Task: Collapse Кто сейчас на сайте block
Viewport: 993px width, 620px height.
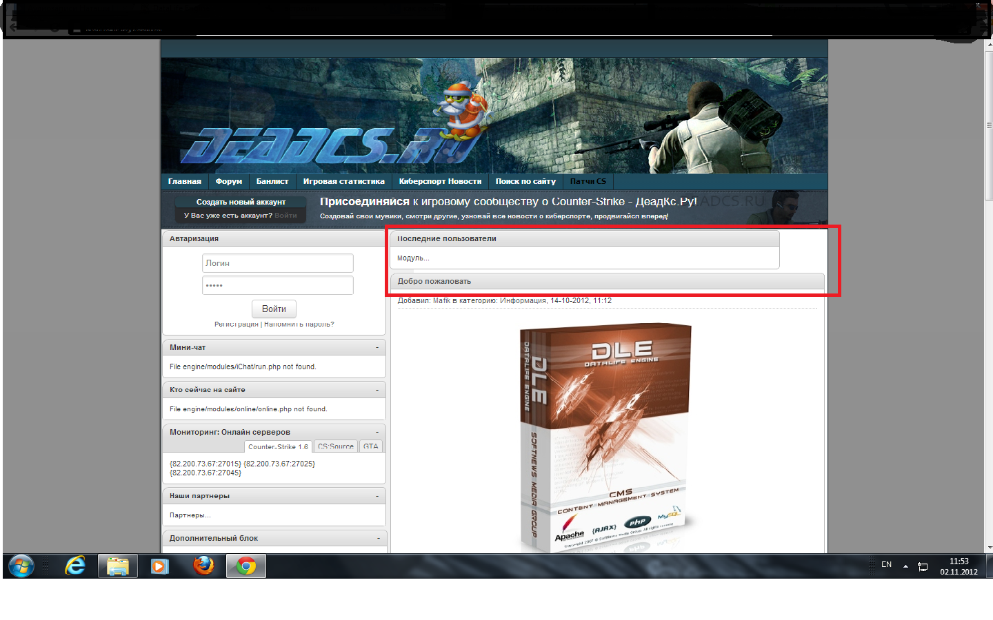Action: [377, 390]
